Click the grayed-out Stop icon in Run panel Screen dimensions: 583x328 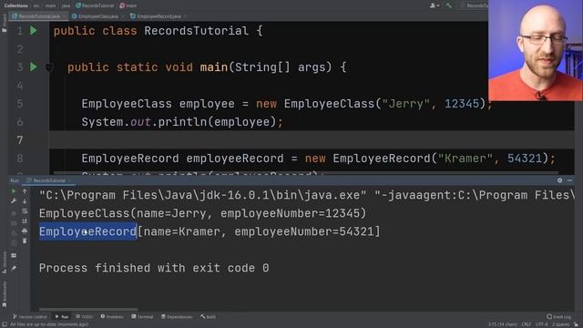14,213
